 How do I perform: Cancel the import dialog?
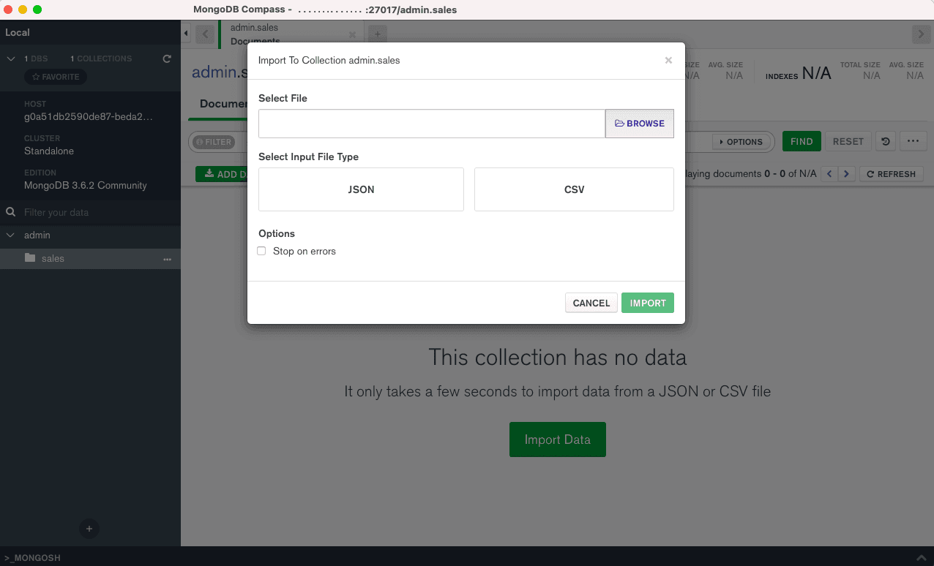click(x=591, y=302)
